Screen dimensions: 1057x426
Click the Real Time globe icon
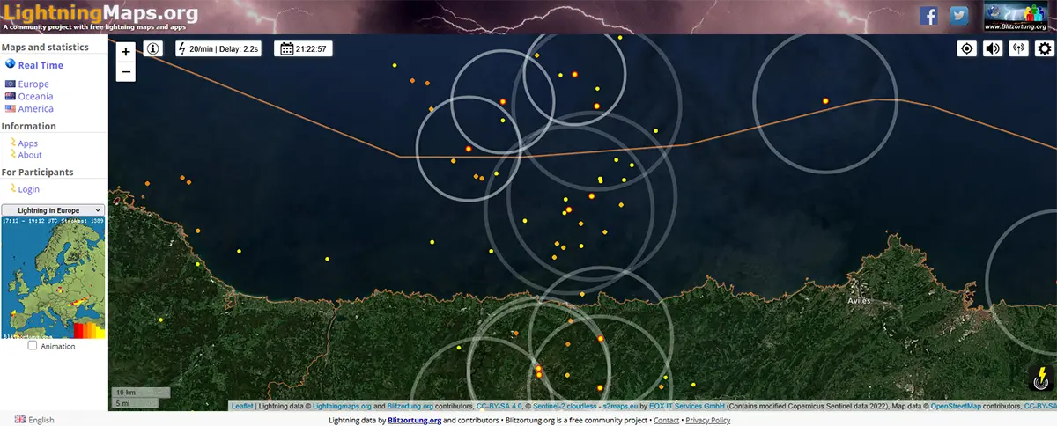click(x=10, y=64)
